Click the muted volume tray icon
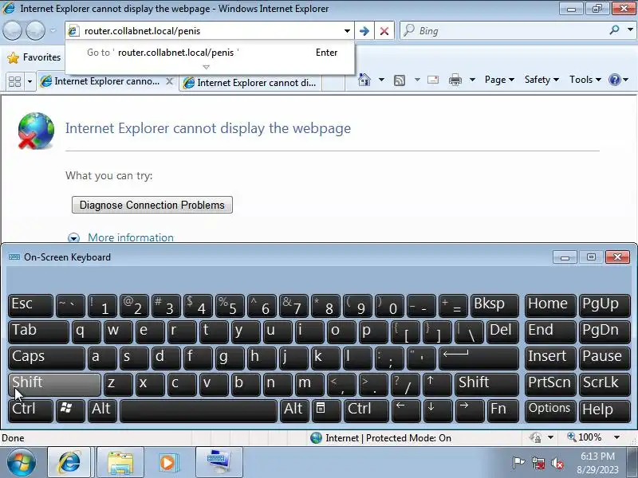 557,463
